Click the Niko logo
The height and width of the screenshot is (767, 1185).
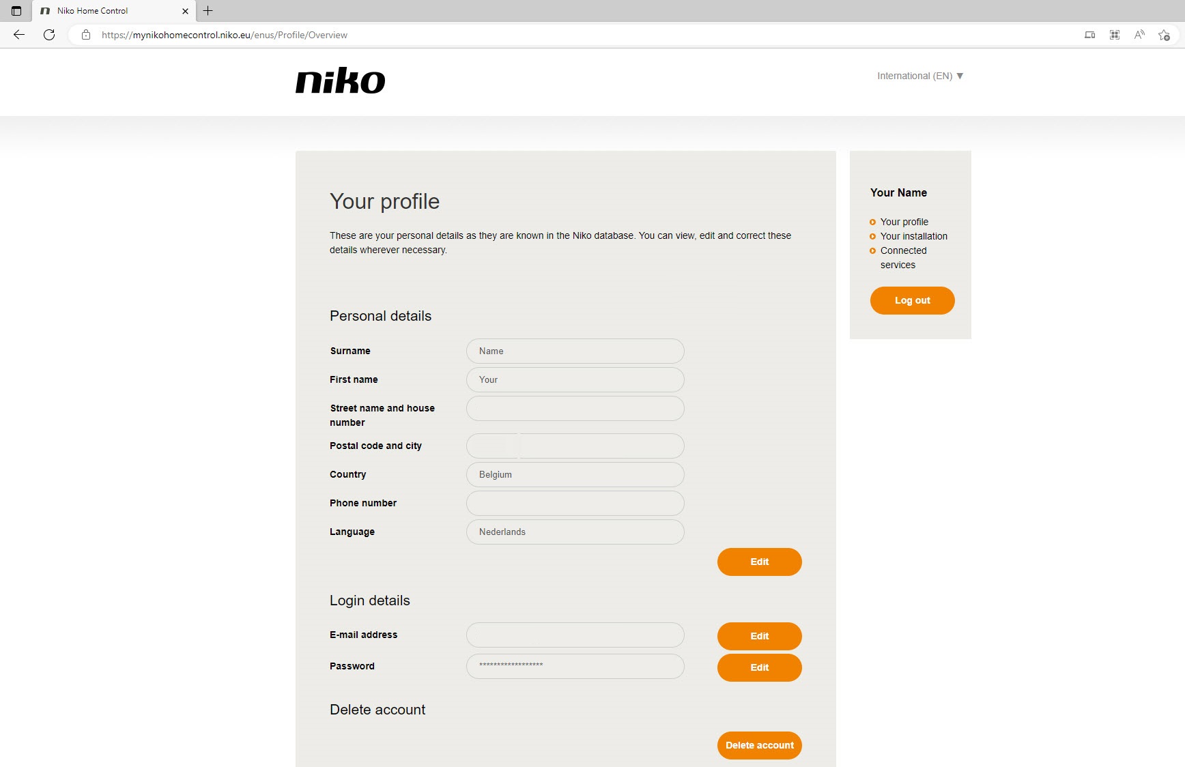(340, 81)
